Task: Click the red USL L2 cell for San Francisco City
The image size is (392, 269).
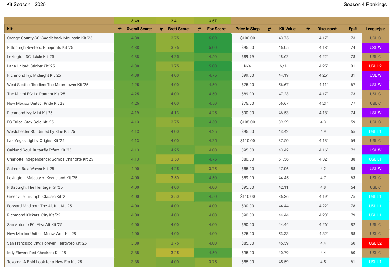Action: click(x=376, y=243)
